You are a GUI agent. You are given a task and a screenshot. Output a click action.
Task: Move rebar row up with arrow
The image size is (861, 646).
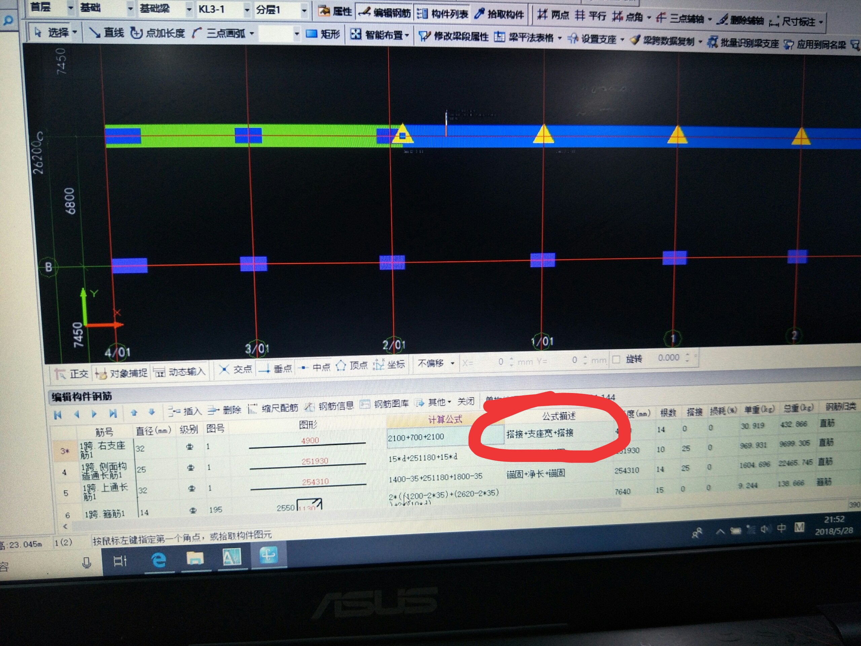click(134, 413)
